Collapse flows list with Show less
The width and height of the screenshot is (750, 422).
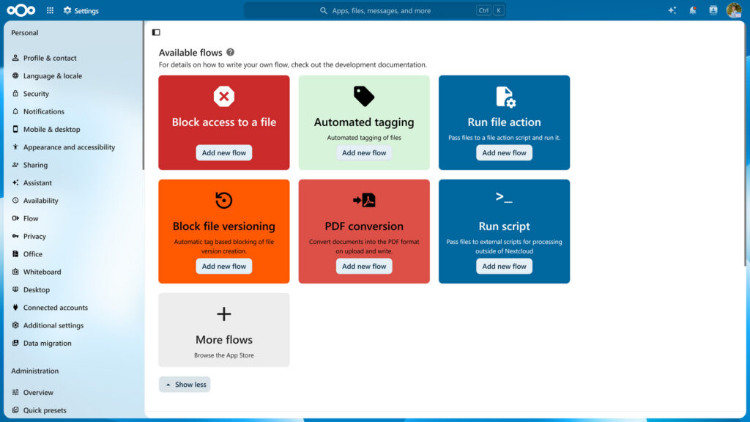[x=185, y=384]
